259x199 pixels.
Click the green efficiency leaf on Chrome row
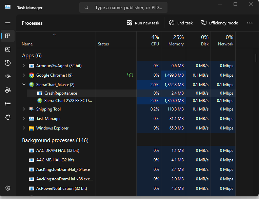(x=130, y=75)
